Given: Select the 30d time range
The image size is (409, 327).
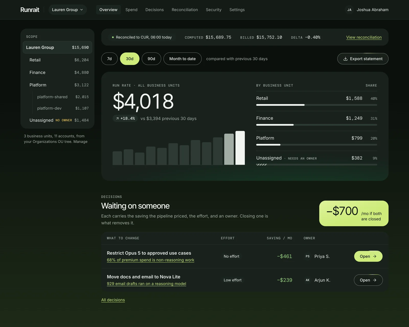Looking at the screenshot, I should pos(130,59).
